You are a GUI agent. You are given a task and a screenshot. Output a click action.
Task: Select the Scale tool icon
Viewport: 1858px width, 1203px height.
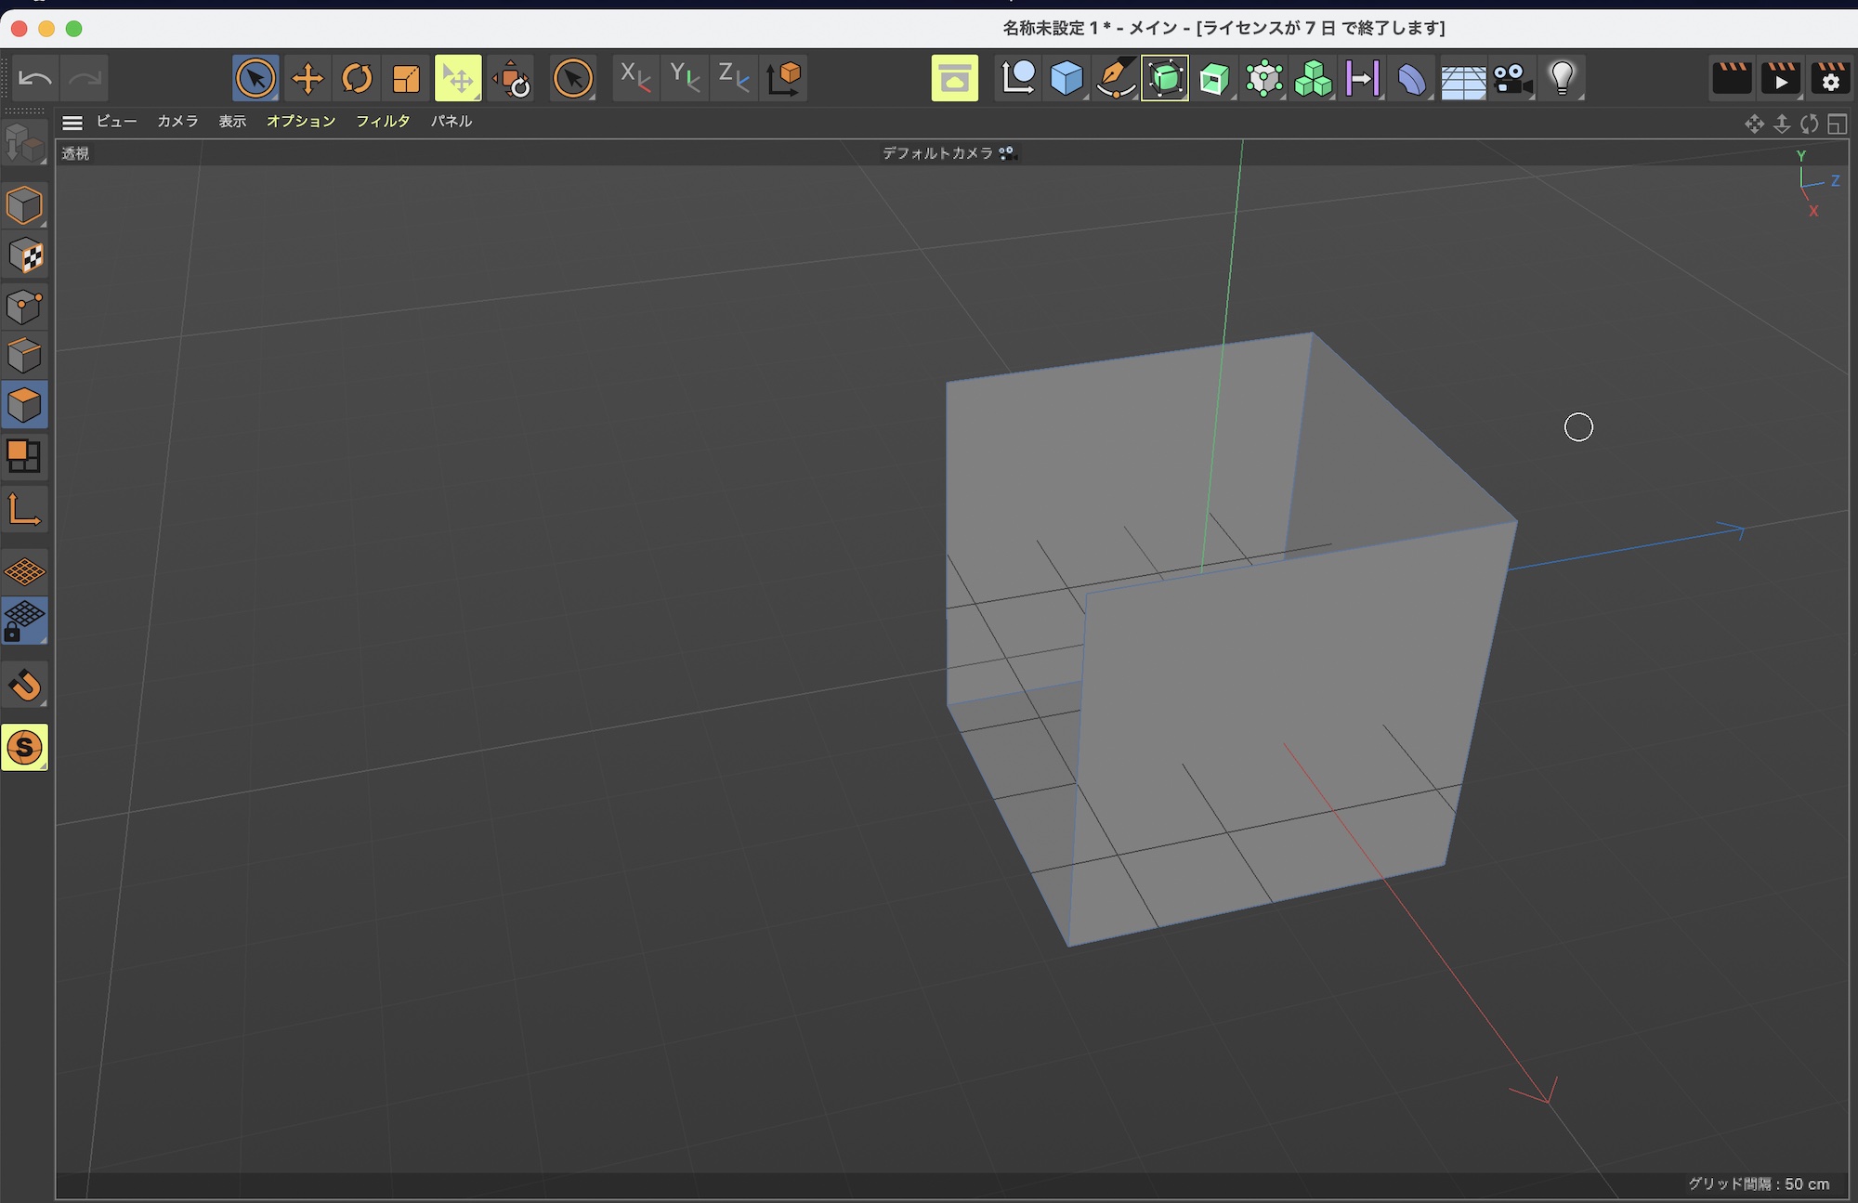coord(406,79)
